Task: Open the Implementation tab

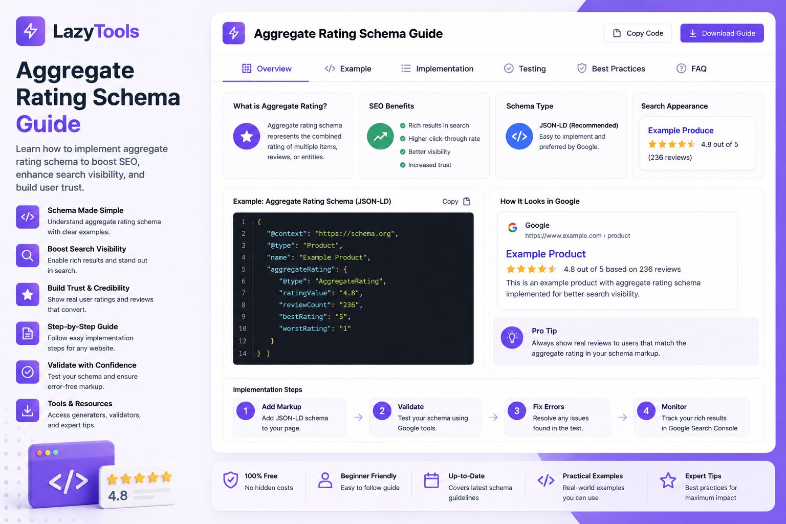Action: point(438,69)
